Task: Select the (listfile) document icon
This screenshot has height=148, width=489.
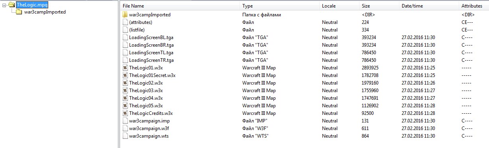Action: coord(125,30)
